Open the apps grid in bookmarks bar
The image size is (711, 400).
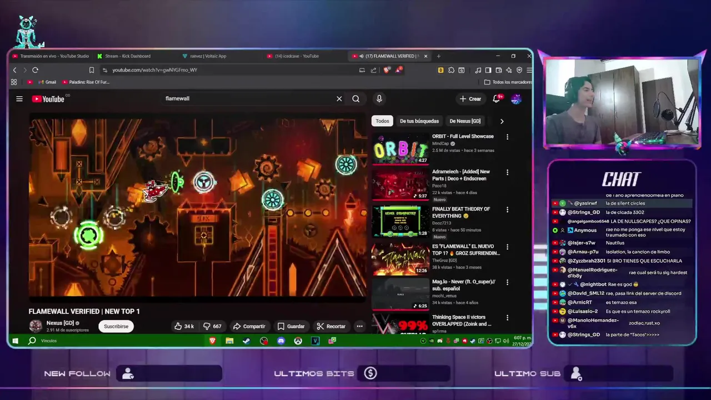[x=14, y=82]
